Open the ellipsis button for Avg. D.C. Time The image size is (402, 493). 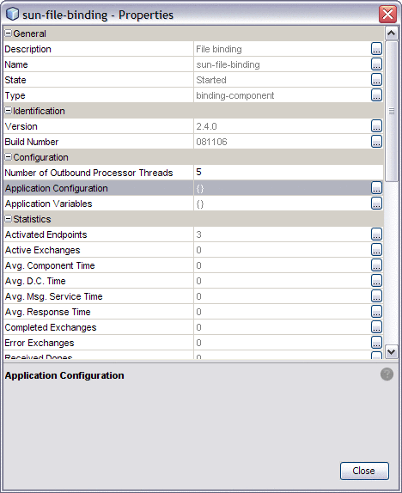click(376, 281)
